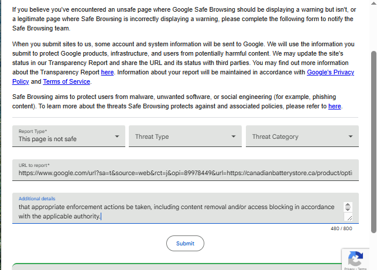The image size is (377, 270).
Task: Expand the Threat Category dropdown
Action: pos(302,136)
